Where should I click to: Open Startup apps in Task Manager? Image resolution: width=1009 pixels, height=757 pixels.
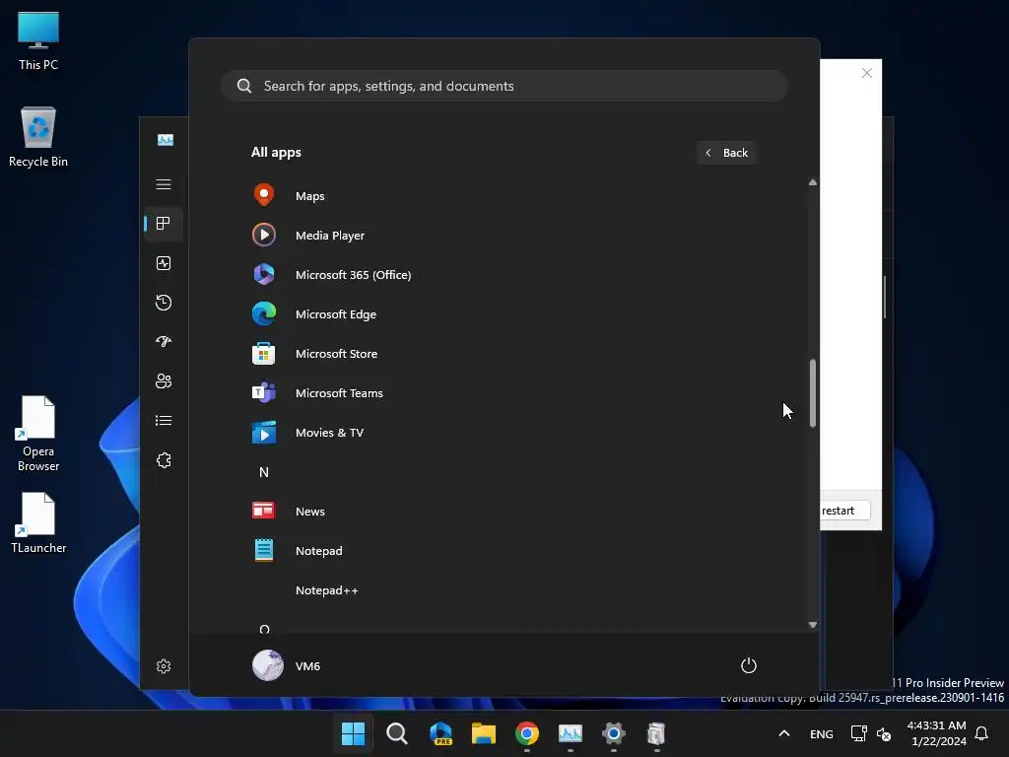[164, 341]
